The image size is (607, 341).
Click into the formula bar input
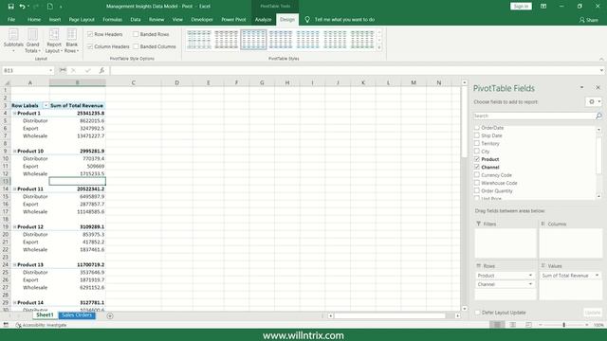354,70
